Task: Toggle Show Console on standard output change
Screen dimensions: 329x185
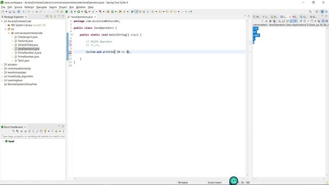Action: tap(291, 21)
